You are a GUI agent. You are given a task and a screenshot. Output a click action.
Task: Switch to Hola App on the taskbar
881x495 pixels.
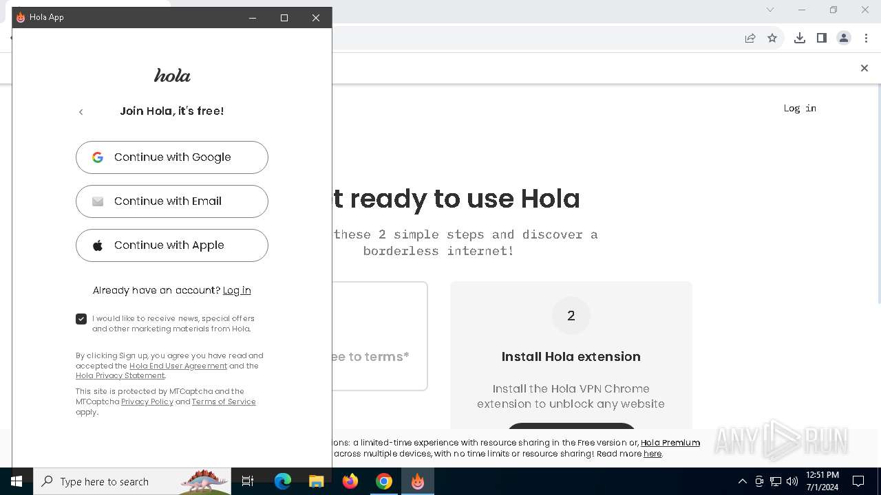click(418, 481)
